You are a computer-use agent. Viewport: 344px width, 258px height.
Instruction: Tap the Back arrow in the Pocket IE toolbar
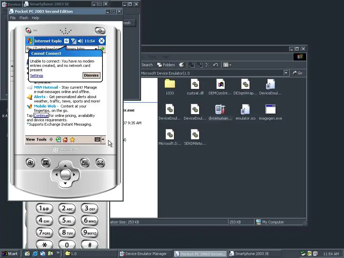click(x=51, y=139)
